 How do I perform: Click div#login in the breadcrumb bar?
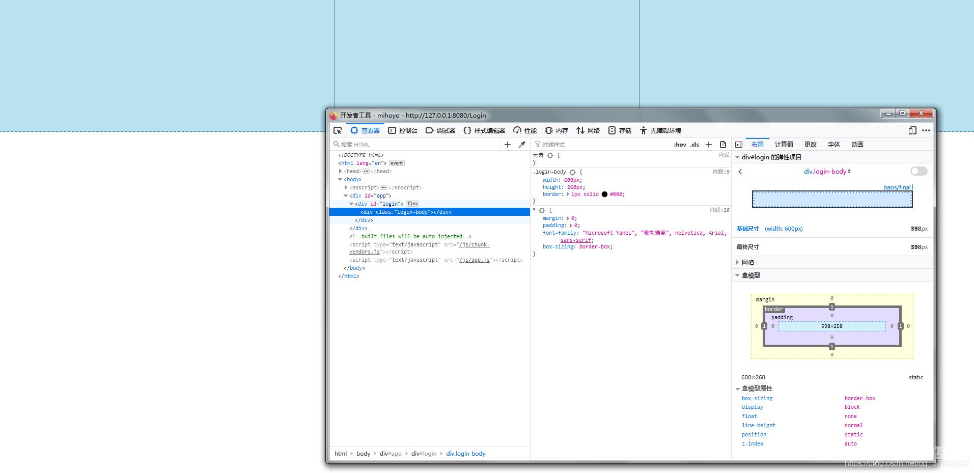(x=424, y=454)
